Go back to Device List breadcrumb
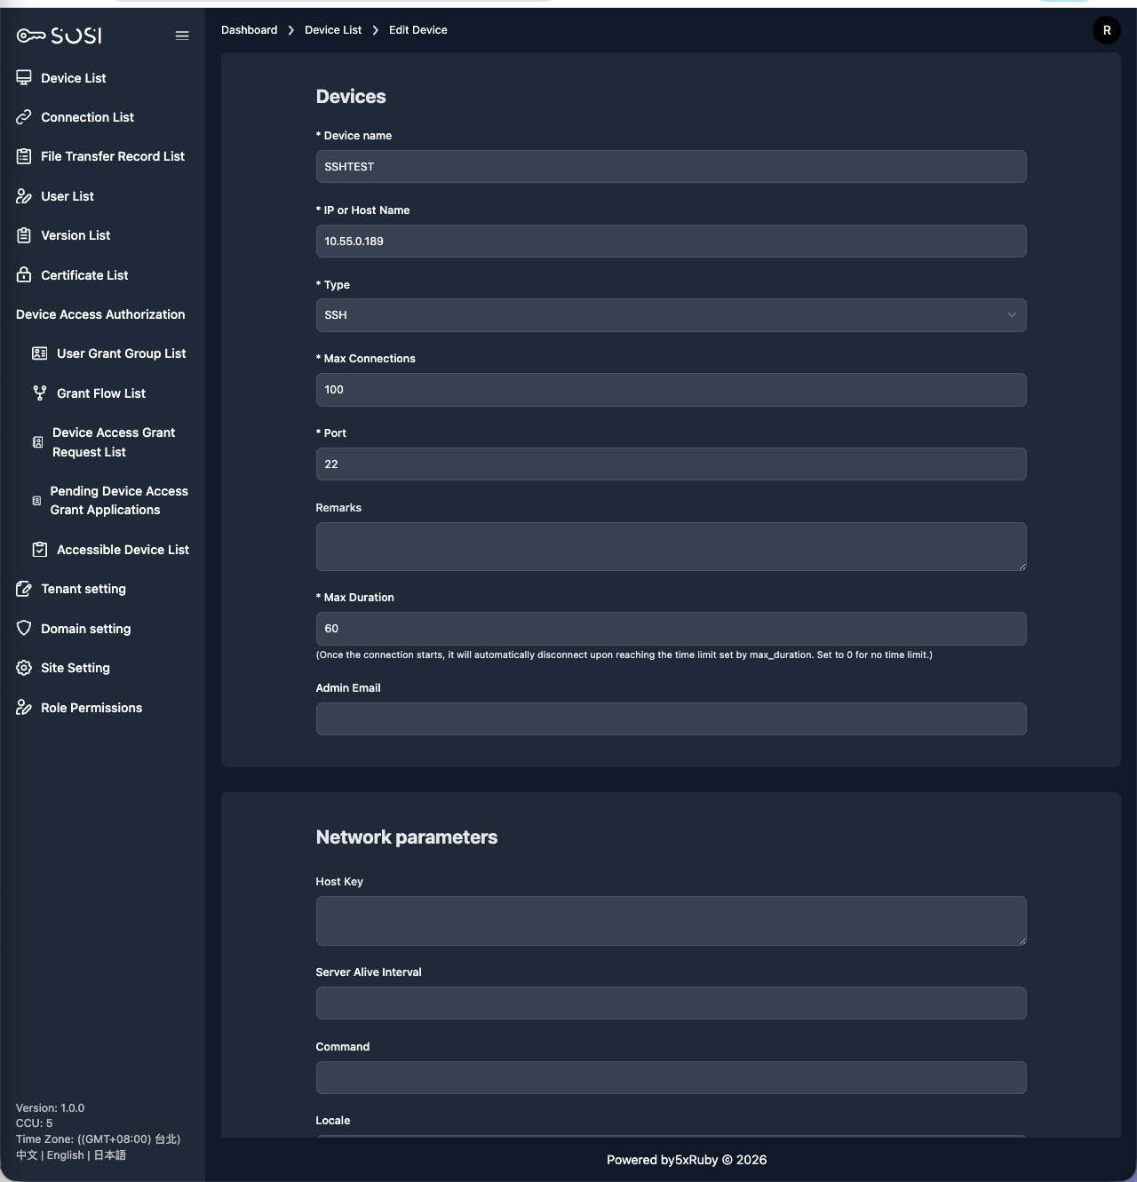Screen dimensions: 1137x1182 point(333,30)
